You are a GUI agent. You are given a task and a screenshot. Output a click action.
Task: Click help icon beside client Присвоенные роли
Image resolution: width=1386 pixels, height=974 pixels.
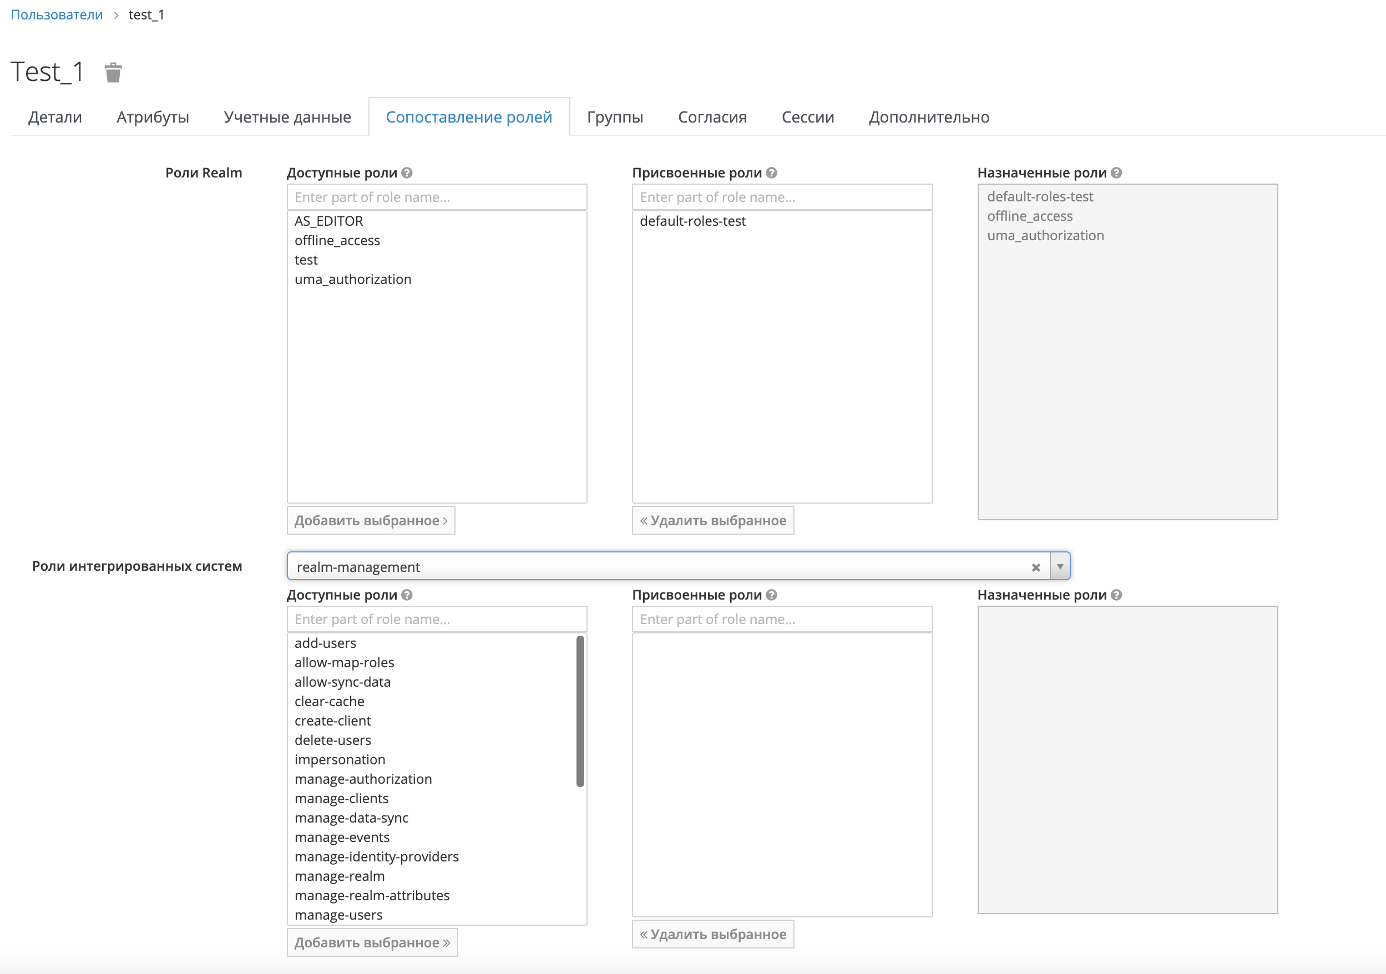click(x=771, y=595)
